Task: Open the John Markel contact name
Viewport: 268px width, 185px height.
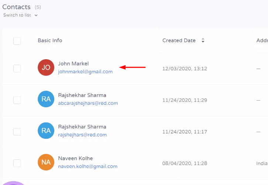Action: tap(73, 64)
